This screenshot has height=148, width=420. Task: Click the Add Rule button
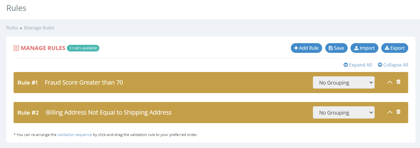tap(306, 48)
